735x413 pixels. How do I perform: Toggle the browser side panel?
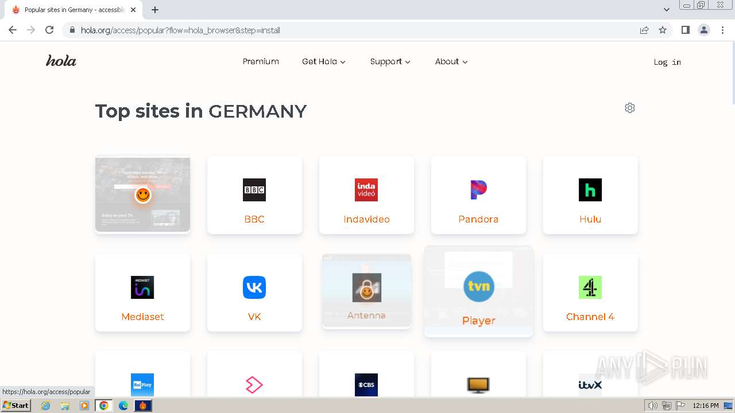(x=685, y=30)
